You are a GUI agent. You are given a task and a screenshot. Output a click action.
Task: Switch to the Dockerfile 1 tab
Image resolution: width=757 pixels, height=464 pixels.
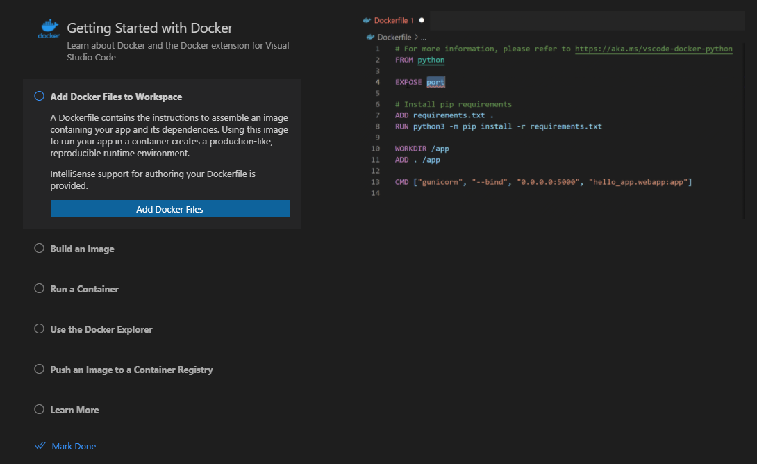click(394, 20)
